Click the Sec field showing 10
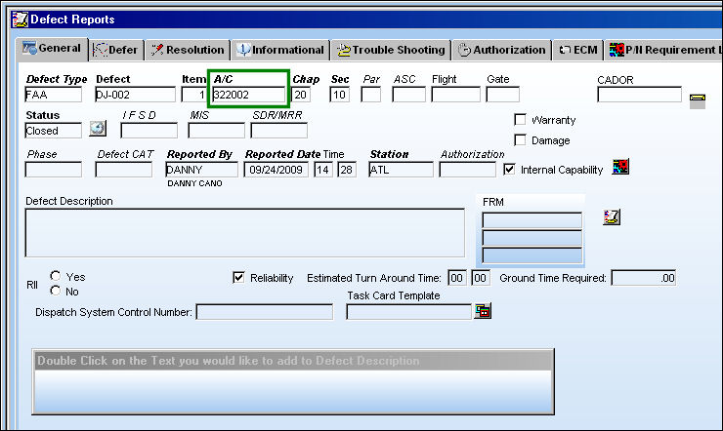The image size is (723, 431). [x=339, y=95]
